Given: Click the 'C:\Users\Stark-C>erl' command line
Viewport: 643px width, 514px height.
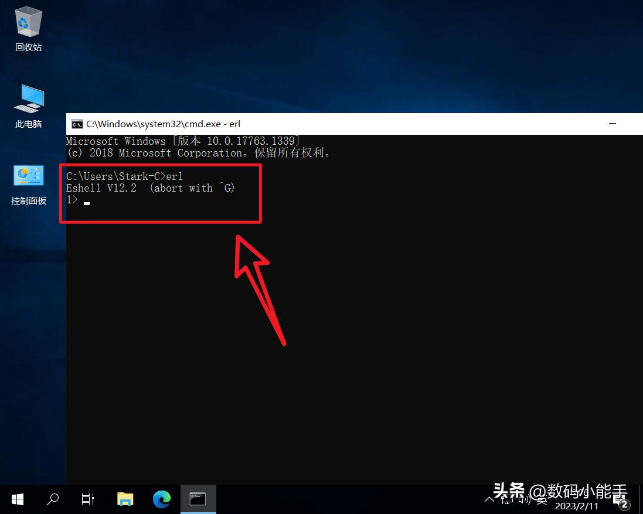Looking at the screenshot, I should pos(124,176).
